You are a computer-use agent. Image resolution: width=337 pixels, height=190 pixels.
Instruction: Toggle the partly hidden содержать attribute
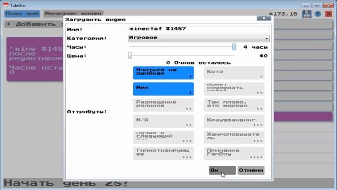point(234,89)
